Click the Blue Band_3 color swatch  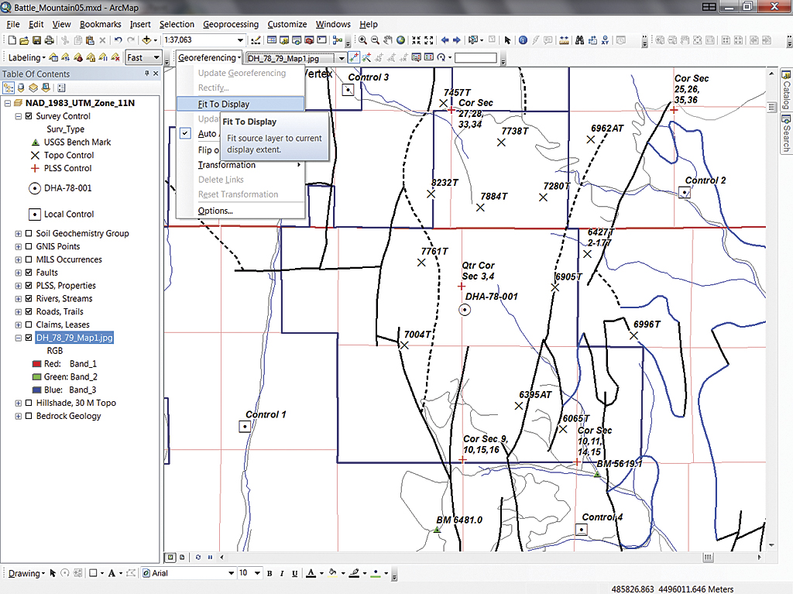tap(36, 390)
